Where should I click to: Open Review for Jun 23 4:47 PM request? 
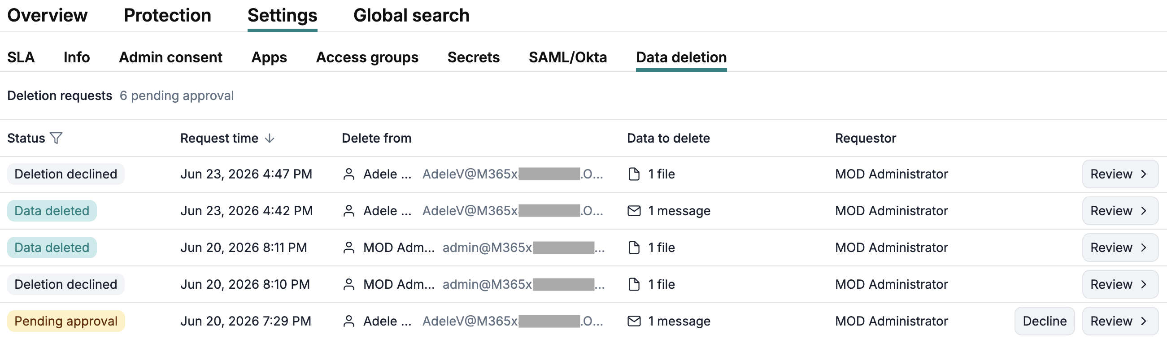coord(1120,174)
